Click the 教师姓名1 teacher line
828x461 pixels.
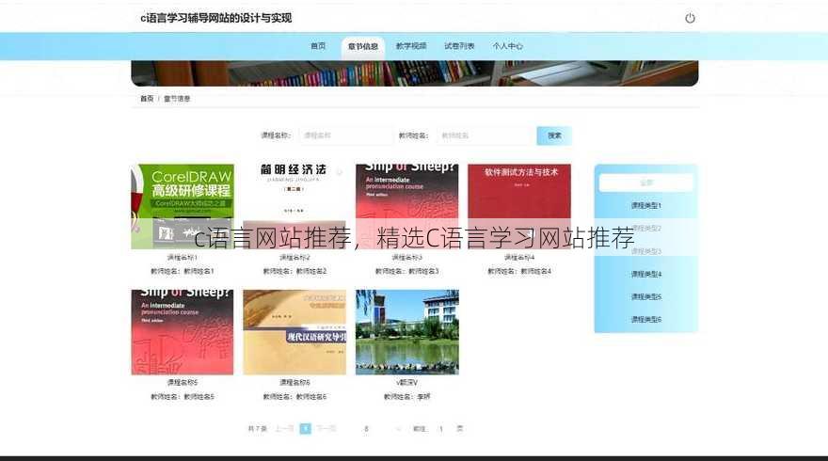pos(183,271)
